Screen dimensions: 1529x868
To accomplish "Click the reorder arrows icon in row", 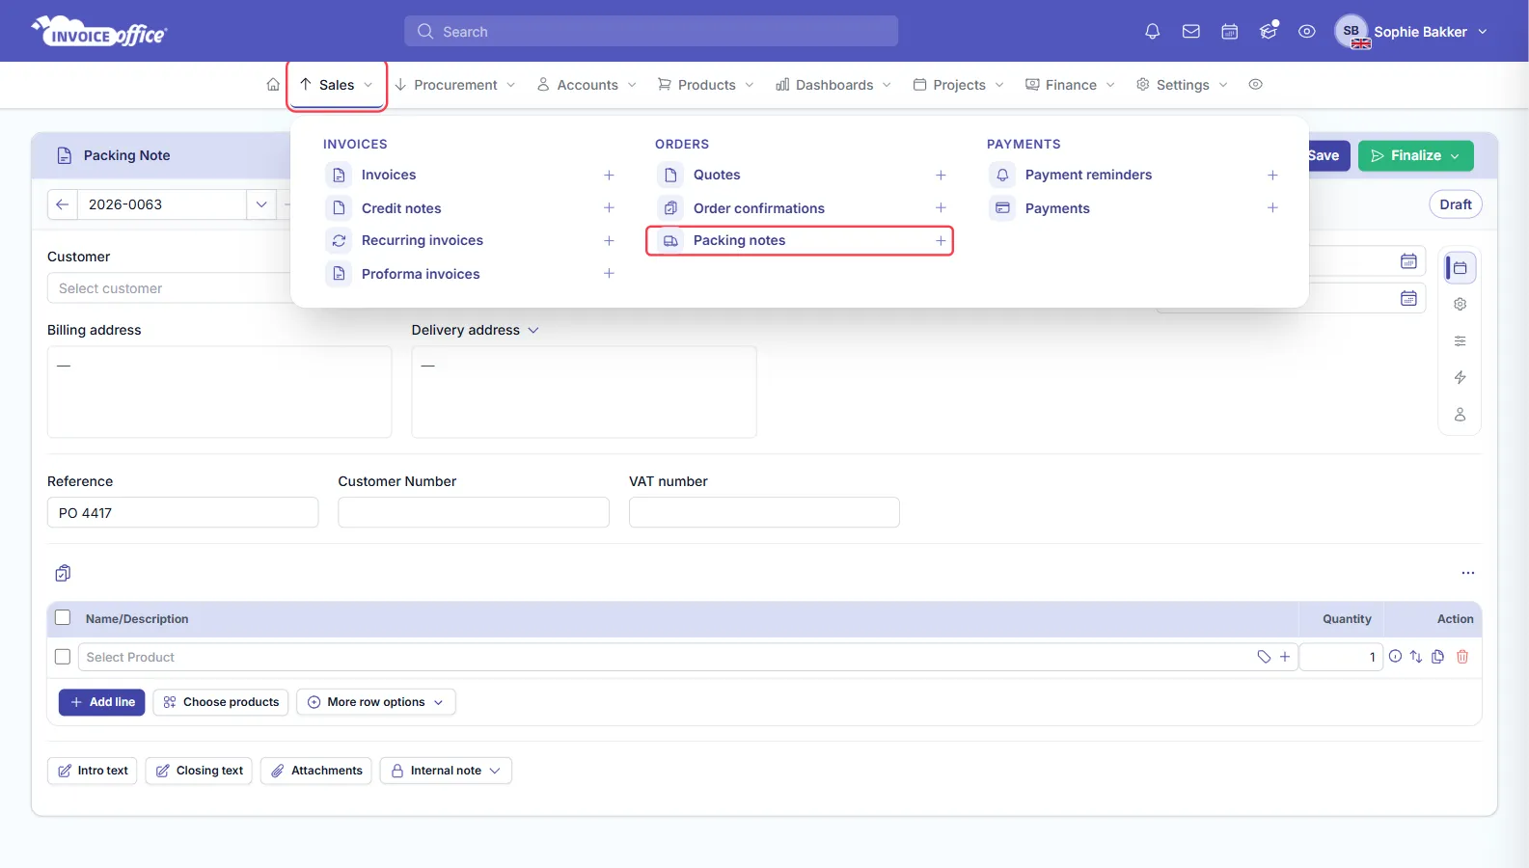I will (x=1416, y=657).
